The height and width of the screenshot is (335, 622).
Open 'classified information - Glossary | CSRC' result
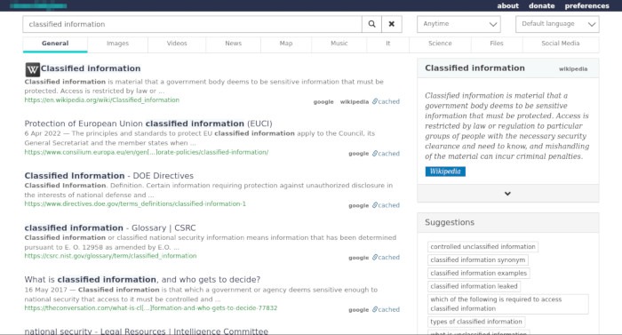click(110, 227)
